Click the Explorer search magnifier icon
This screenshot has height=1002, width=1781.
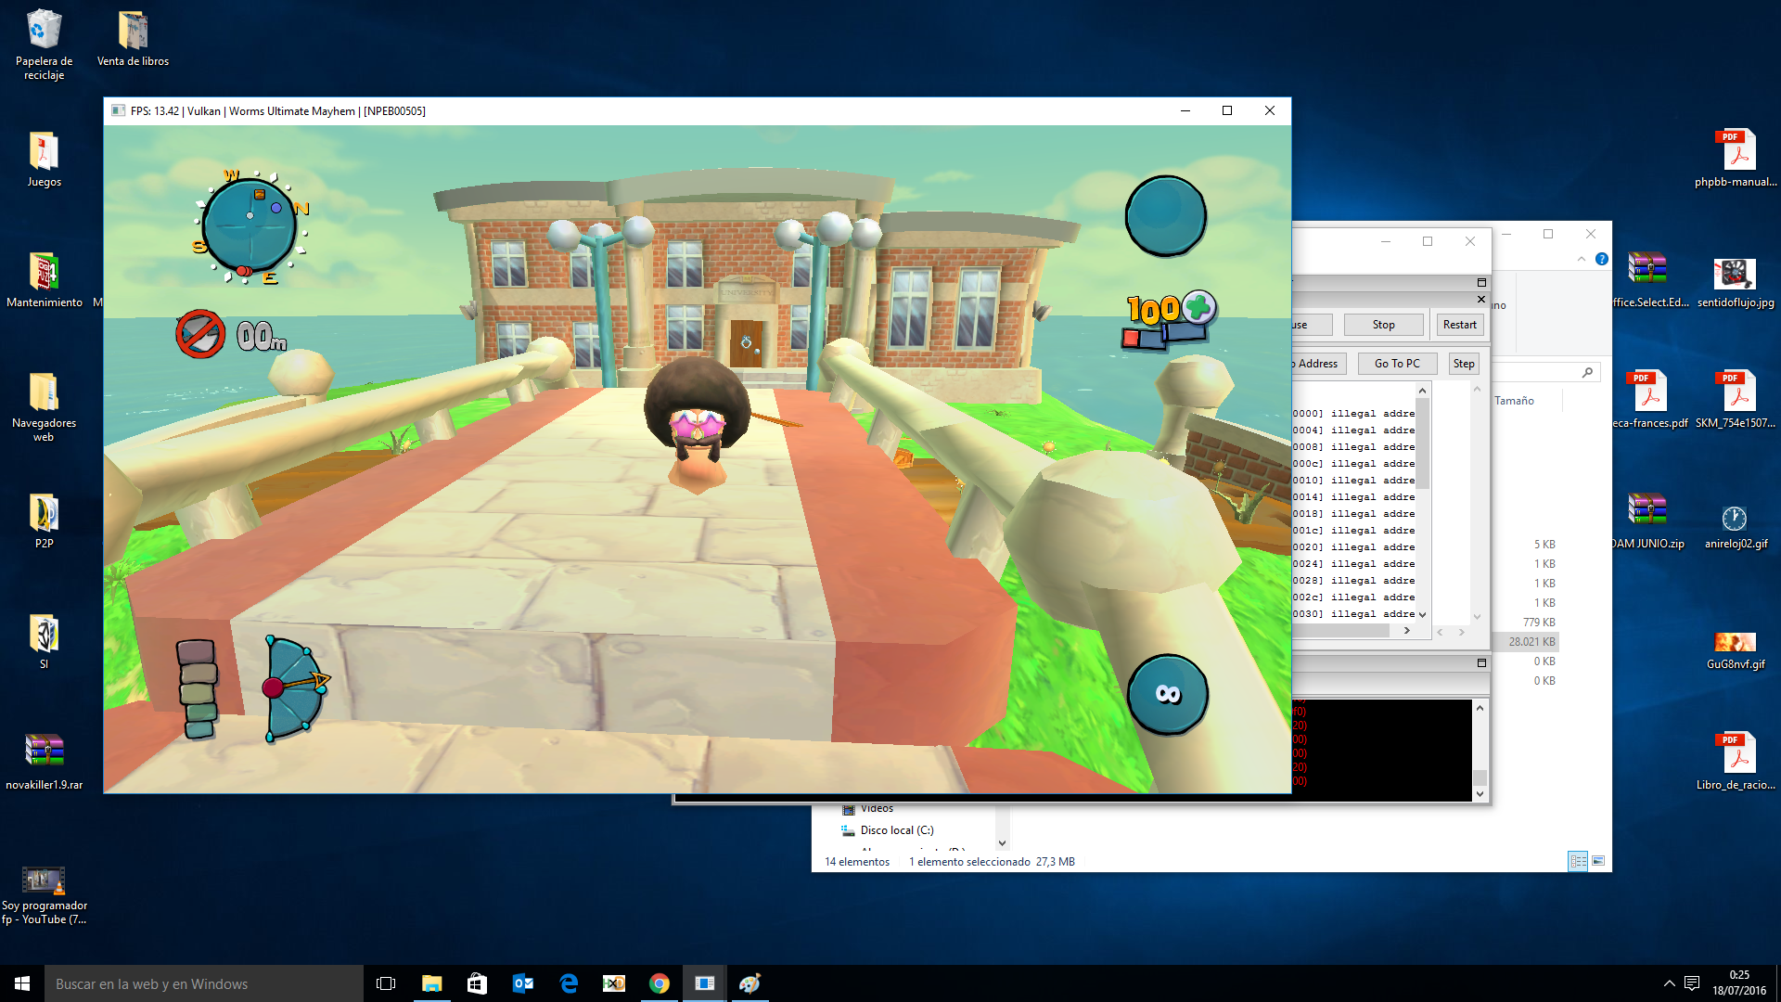(1587, 372)
